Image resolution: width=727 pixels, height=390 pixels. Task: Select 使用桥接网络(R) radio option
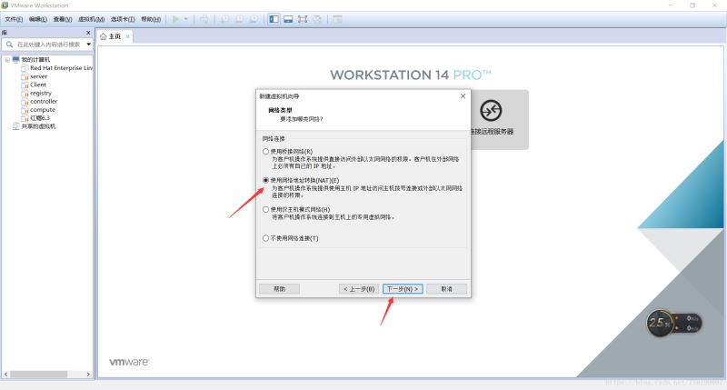[265, 151]
